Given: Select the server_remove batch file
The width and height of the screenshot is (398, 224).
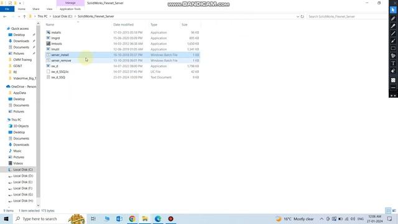Looking at the screenshot, I should point(123,60).
